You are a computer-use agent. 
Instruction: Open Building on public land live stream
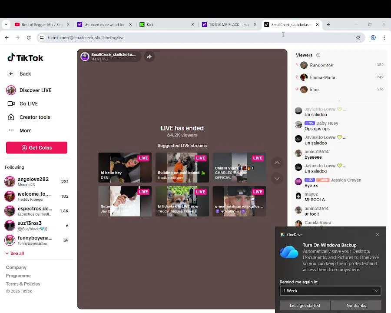coord(182,167)
